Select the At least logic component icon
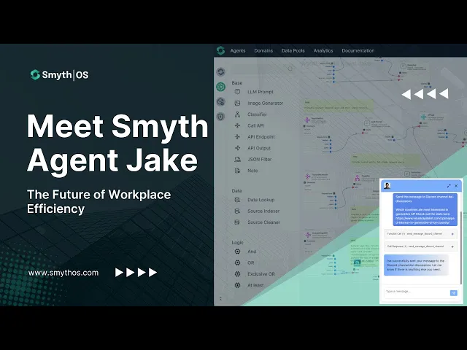The height and width of the screenshot is (350, 467). [237, 285]
